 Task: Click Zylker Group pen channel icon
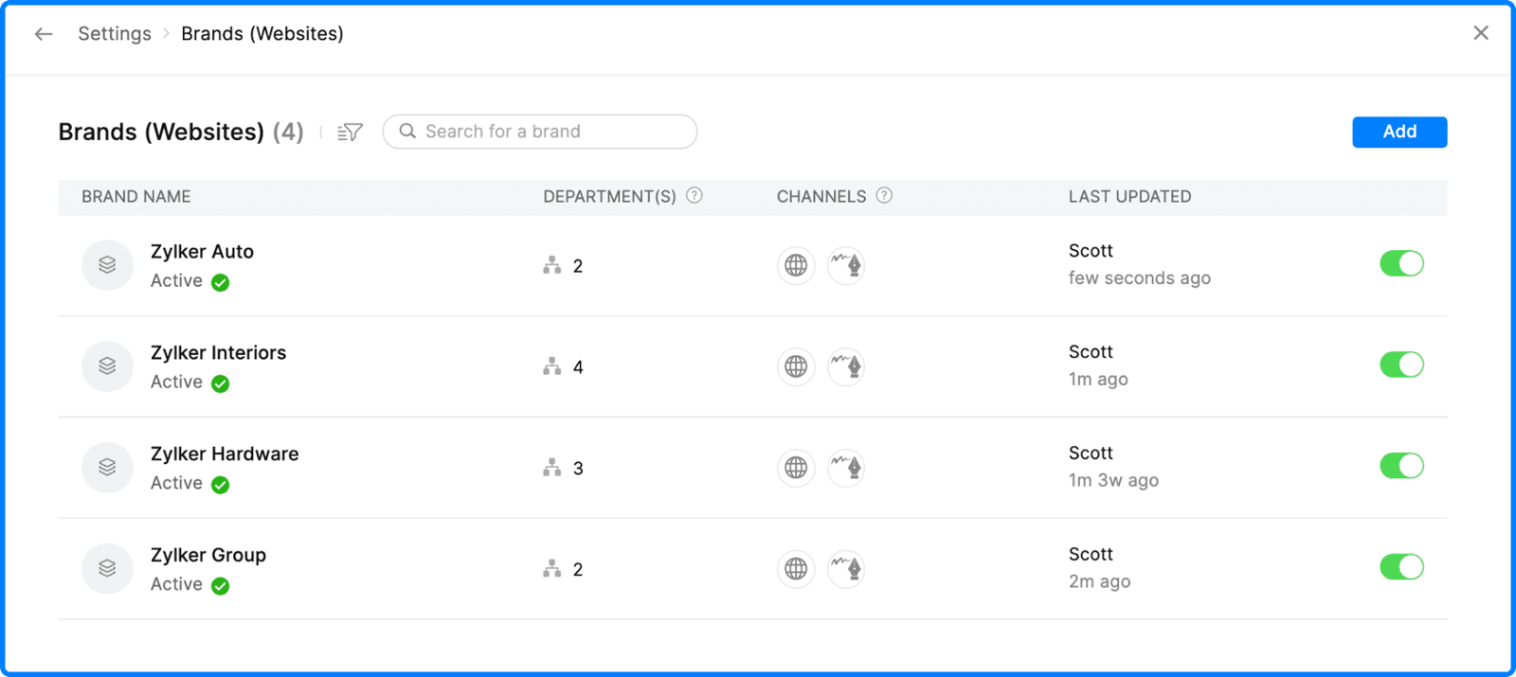(x=846, y=569)
